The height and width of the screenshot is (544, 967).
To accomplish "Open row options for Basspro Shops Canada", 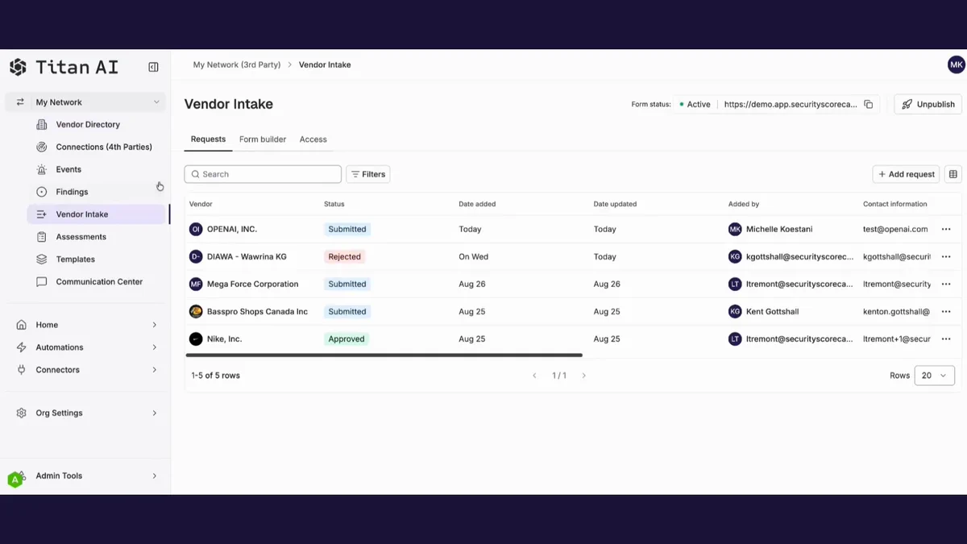I will pyautogui.click(x=946, y=312).
